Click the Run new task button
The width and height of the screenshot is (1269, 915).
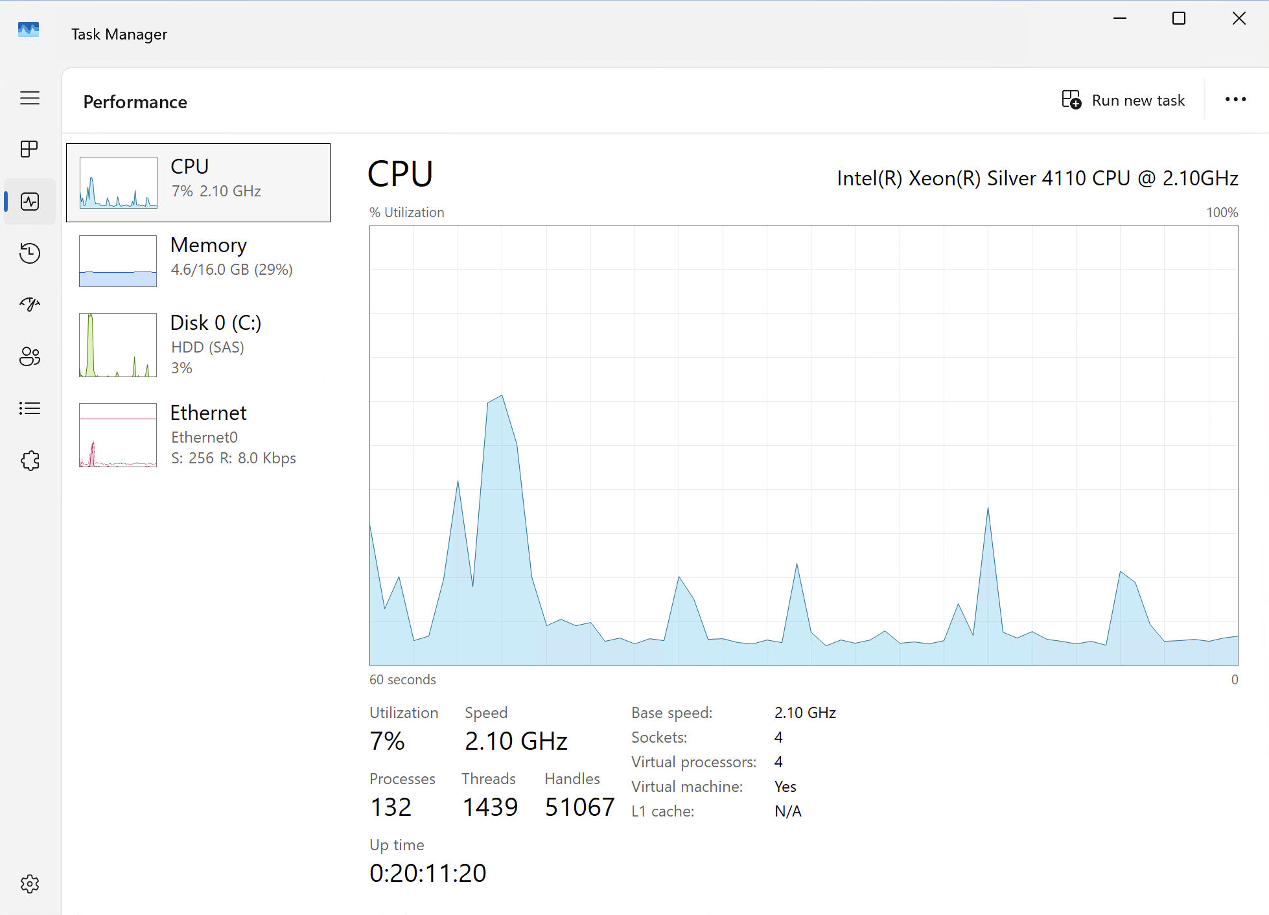coord(1124,100)
